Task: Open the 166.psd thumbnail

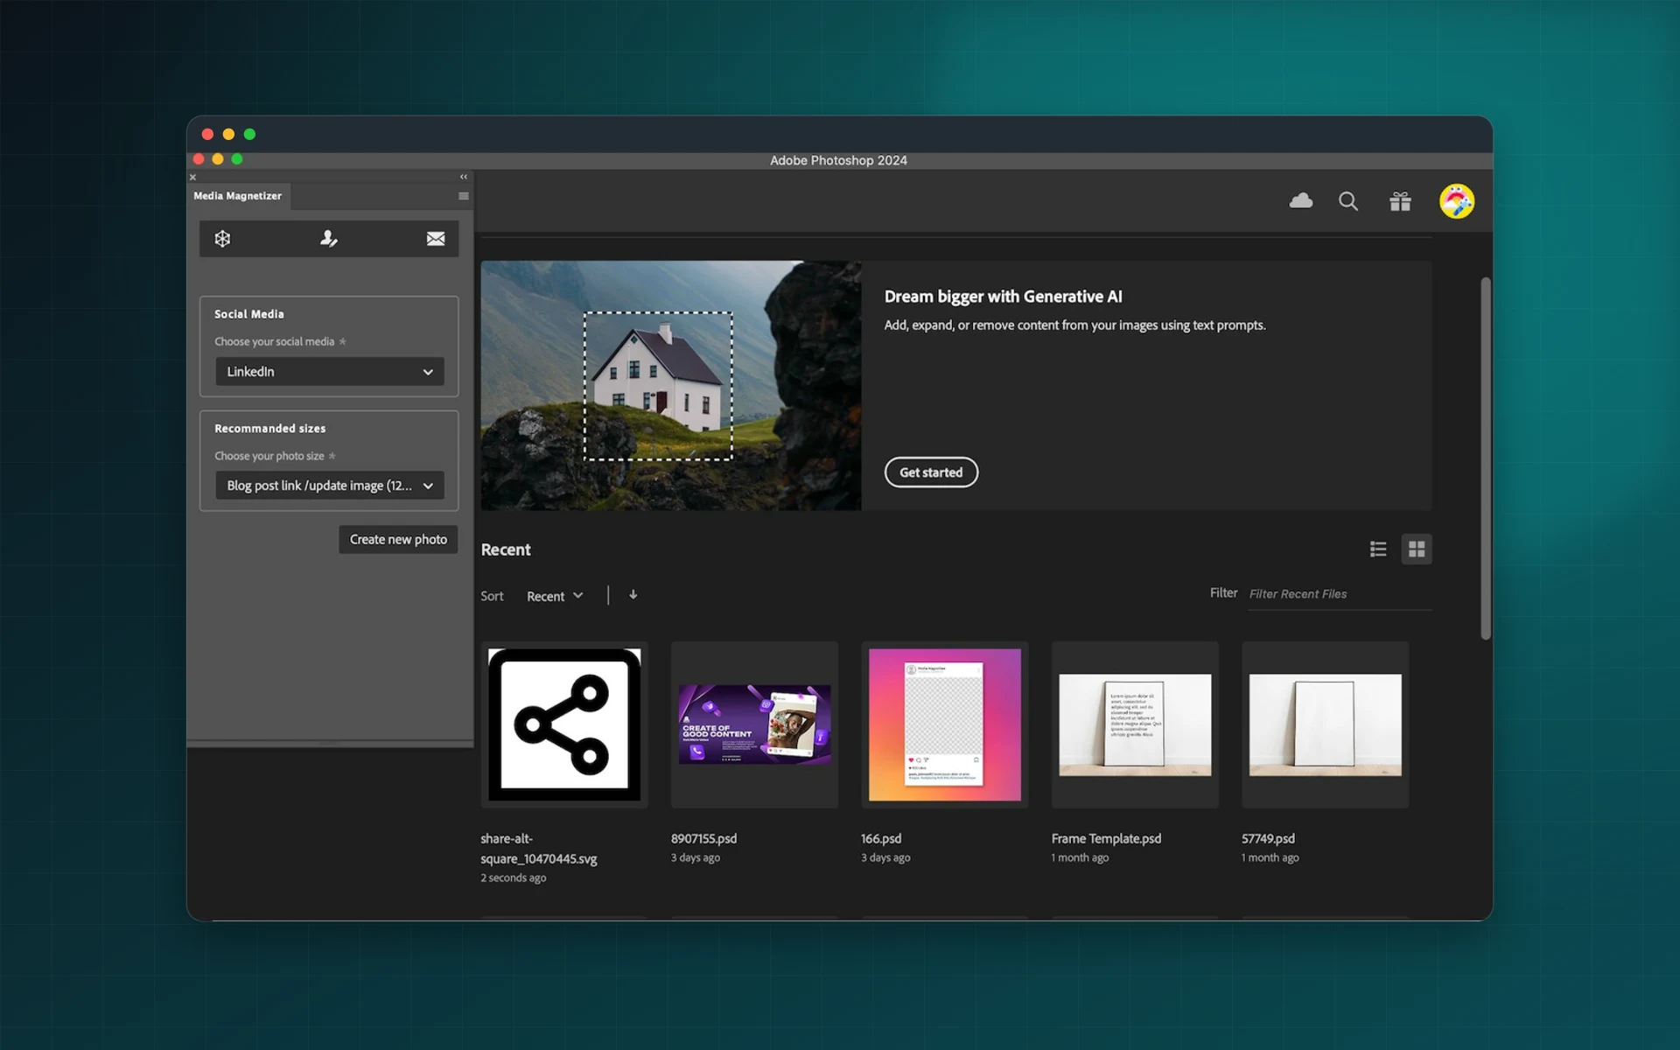Action: [x=945, y=724]
